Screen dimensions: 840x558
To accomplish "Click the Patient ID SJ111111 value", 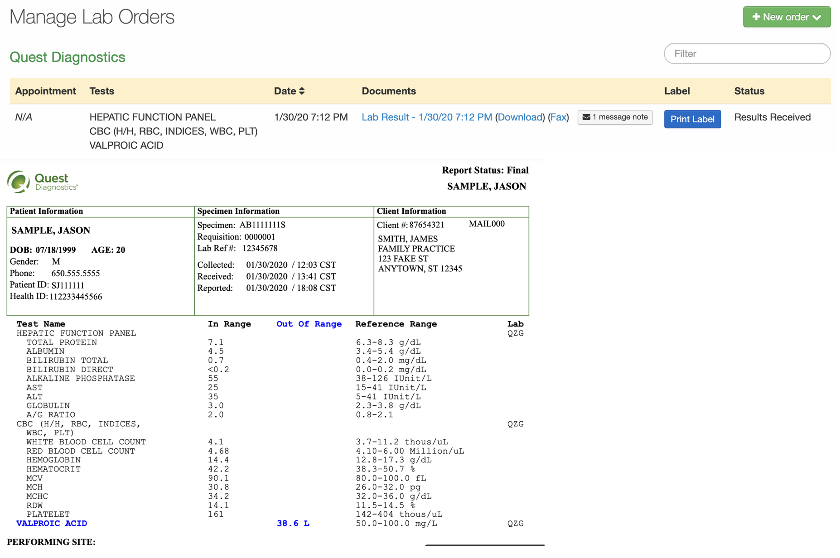I will (68, 285).
